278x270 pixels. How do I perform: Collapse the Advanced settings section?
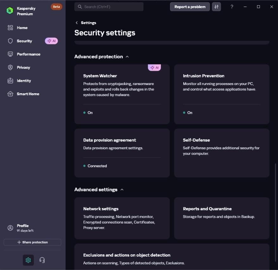click(122, 190)
